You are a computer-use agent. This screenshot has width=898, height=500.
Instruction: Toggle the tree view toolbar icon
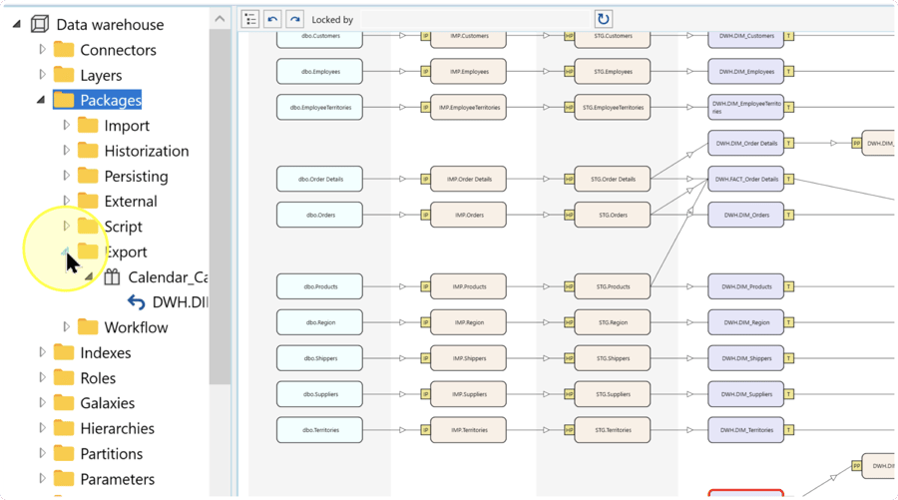(x=250, y=19)
